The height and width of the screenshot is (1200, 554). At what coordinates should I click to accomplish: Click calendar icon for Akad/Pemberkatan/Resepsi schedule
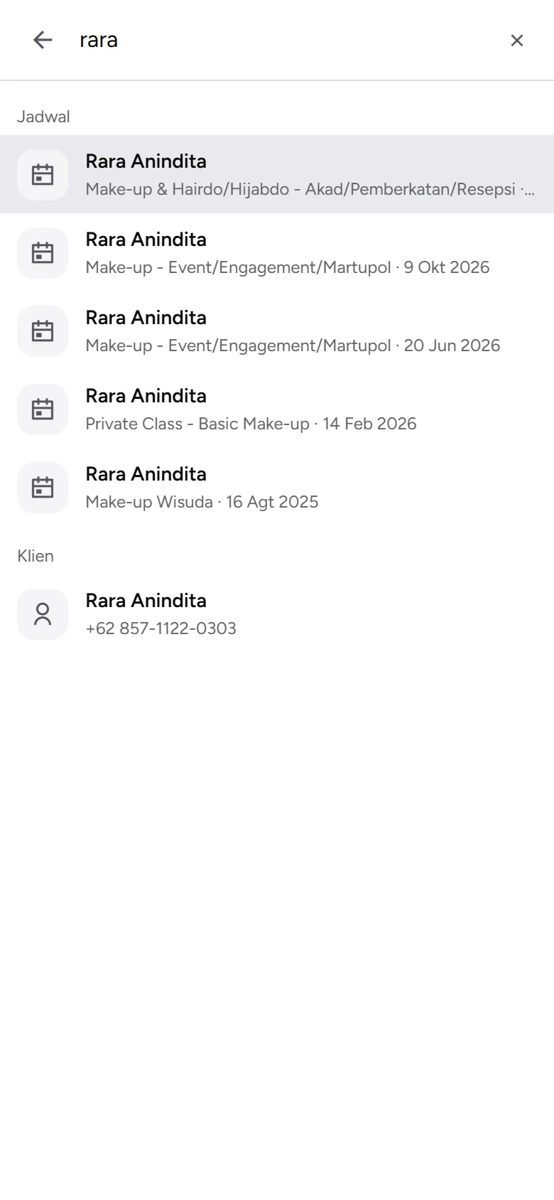coord(43,174)
